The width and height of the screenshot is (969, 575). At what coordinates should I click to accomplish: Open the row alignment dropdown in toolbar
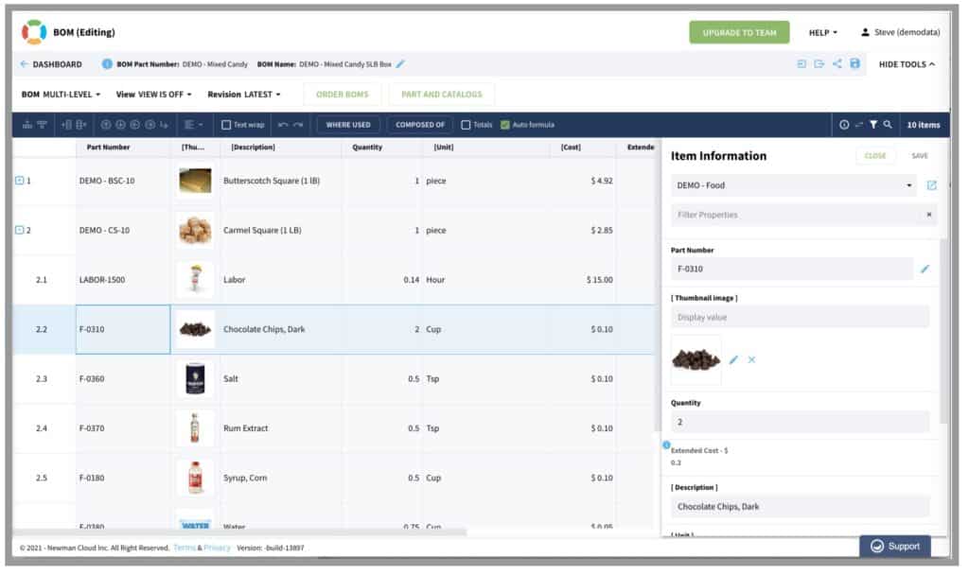(193, 125)
